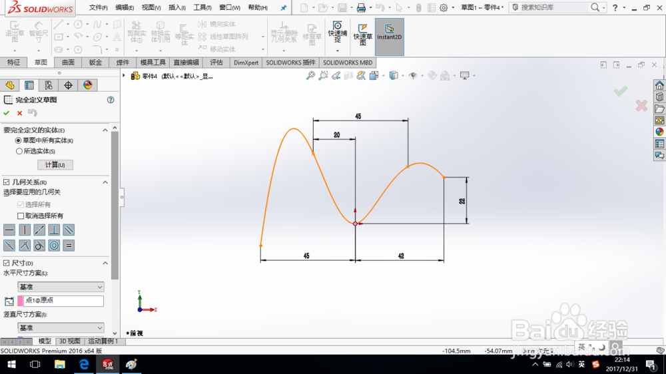Viewport: 666px width, 374px height.
Task: Open horizontal dimension scheme 基准 dropdown
Action: tap(61, 287)
